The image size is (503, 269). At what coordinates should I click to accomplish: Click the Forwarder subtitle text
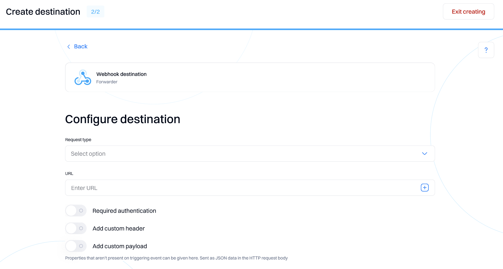(107, 82)
